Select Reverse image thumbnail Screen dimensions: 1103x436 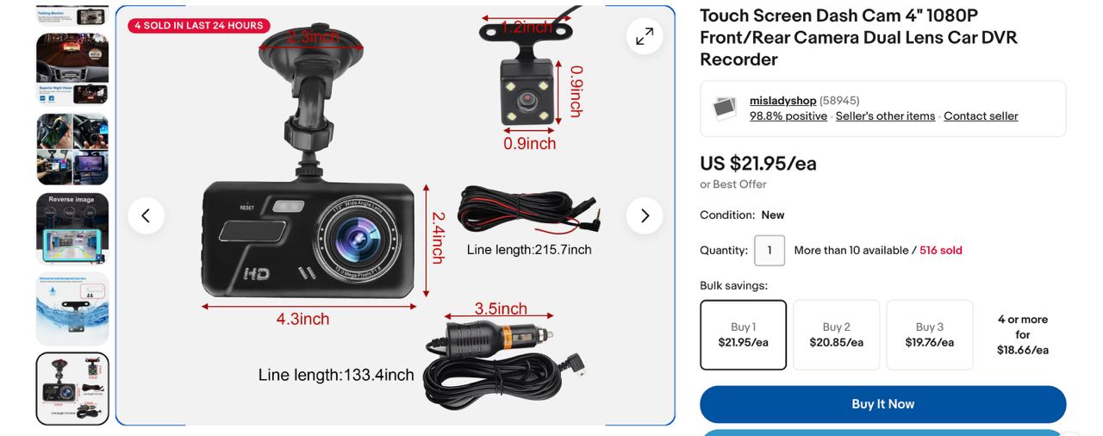tap(72, 228)
